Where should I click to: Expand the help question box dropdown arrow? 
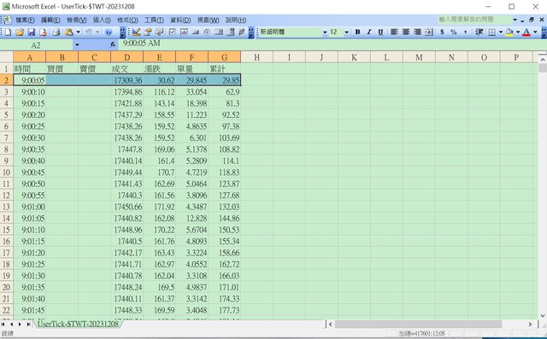click(x=515, y=20)
